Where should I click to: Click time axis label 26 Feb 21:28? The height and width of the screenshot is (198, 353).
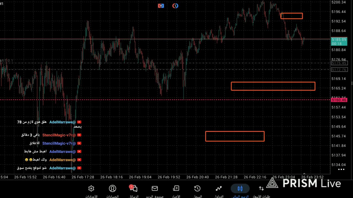click(226, 177)
